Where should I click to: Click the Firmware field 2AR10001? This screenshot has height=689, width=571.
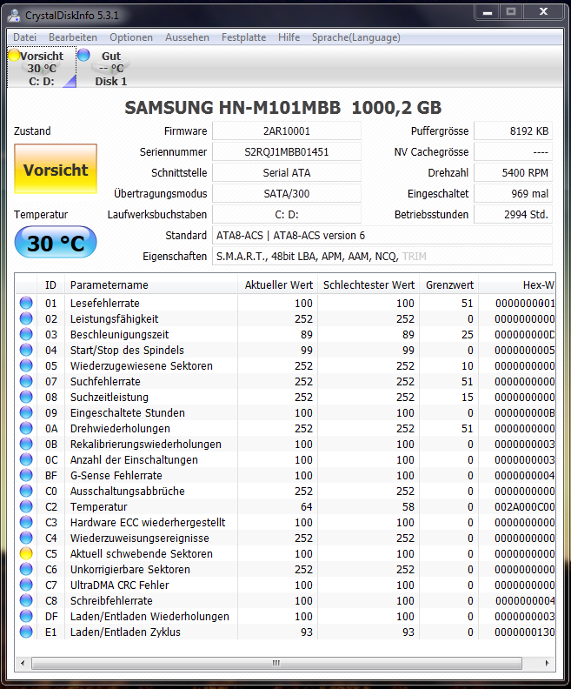click(x=287, y=131)
